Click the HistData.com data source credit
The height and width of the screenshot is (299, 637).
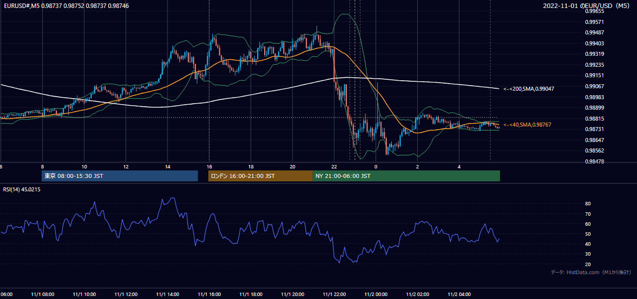(591, 272)
